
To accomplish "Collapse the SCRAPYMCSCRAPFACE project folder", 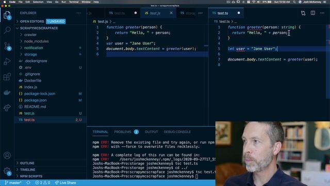I will (39, 28).
